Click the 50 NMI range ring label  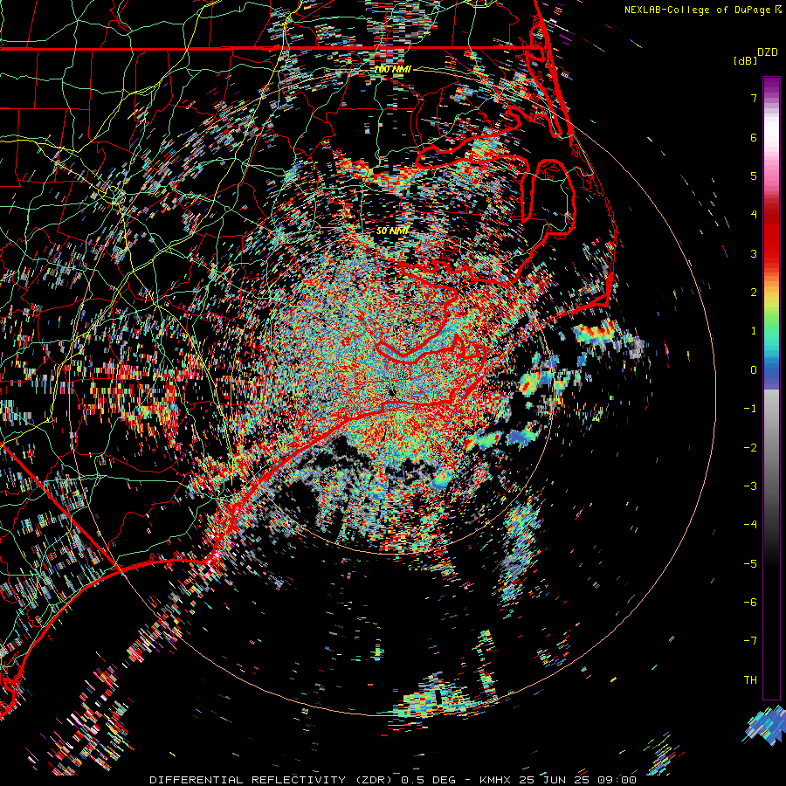[x=392, y=231]
